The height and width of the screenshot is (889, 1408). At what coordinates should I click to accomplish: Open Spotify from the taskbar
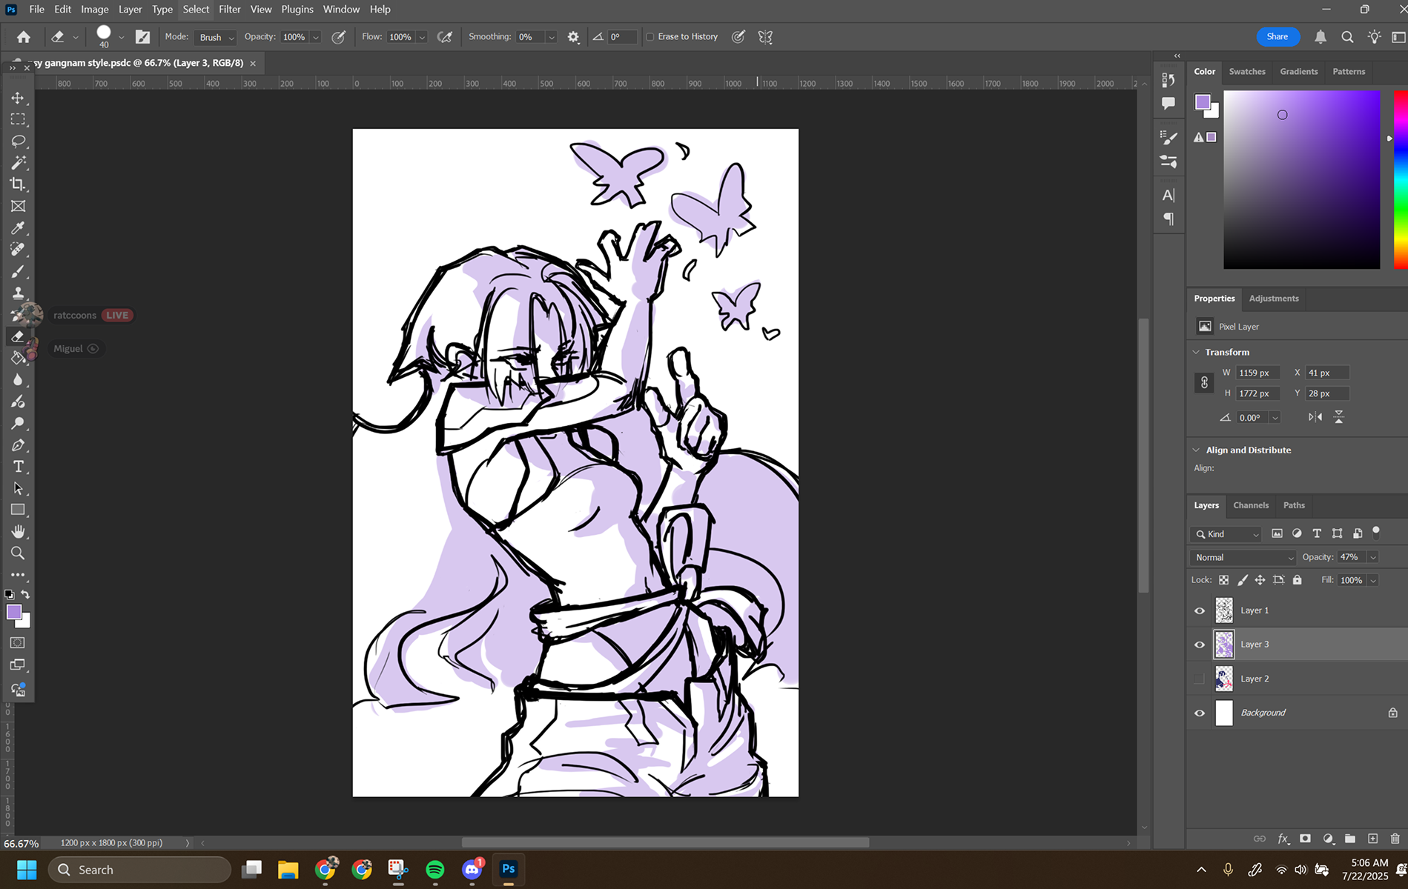coord(435,870)
